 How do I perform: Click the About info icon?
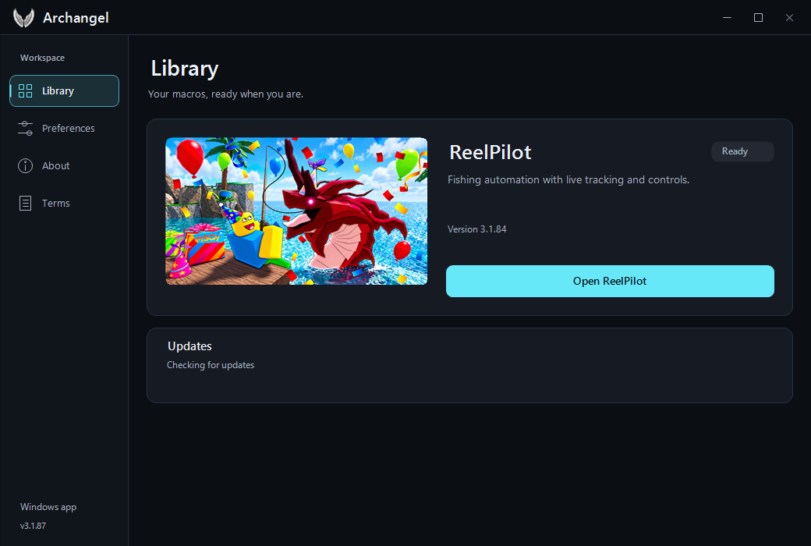pyautogui.click(x=25, y=165)
